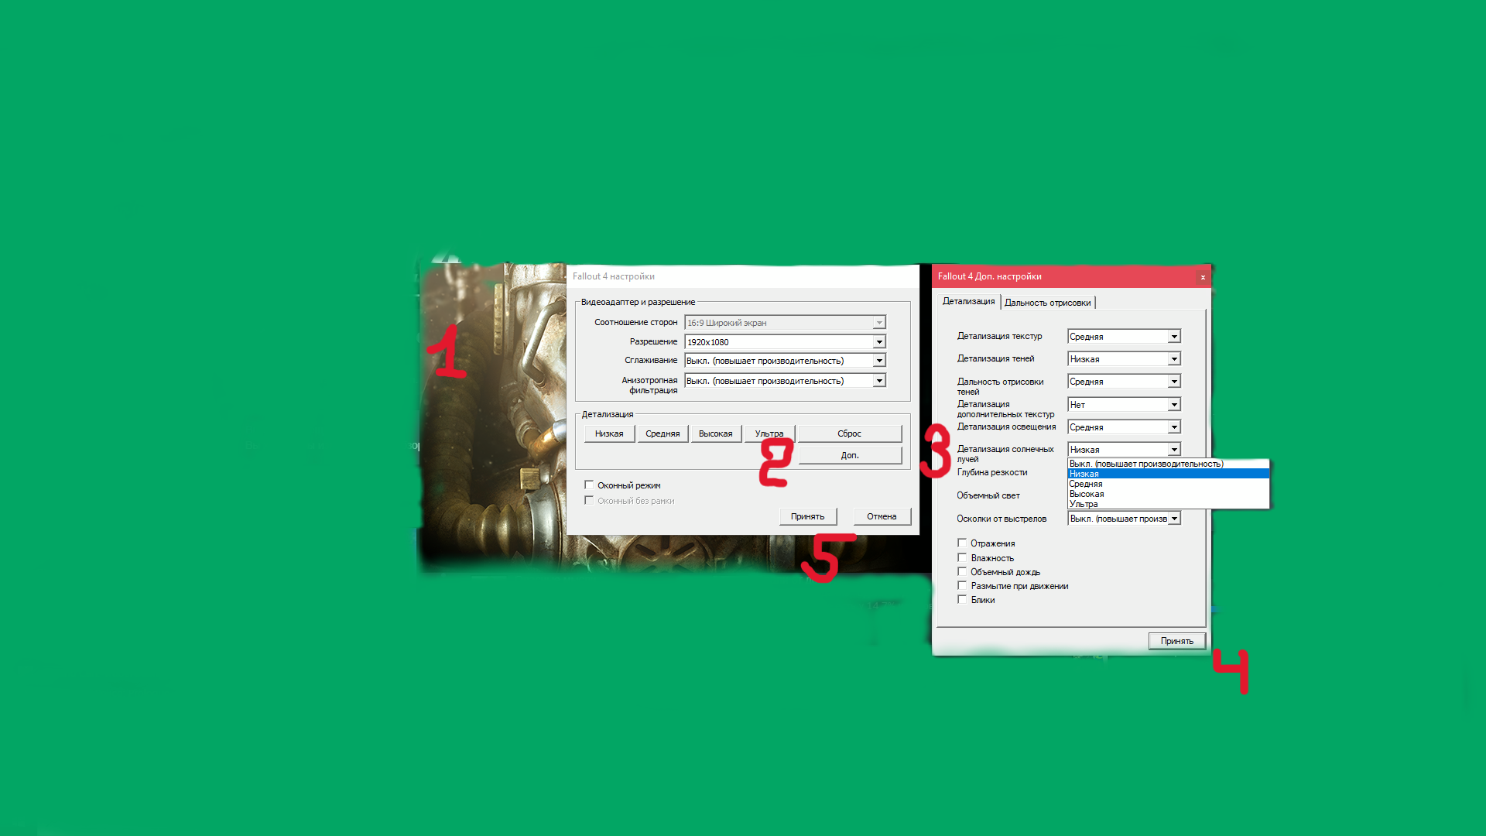Switch to the Детализация tab
Image resolution: width=1486 pixels, height=836 pixels.
(x=969, y=301)
